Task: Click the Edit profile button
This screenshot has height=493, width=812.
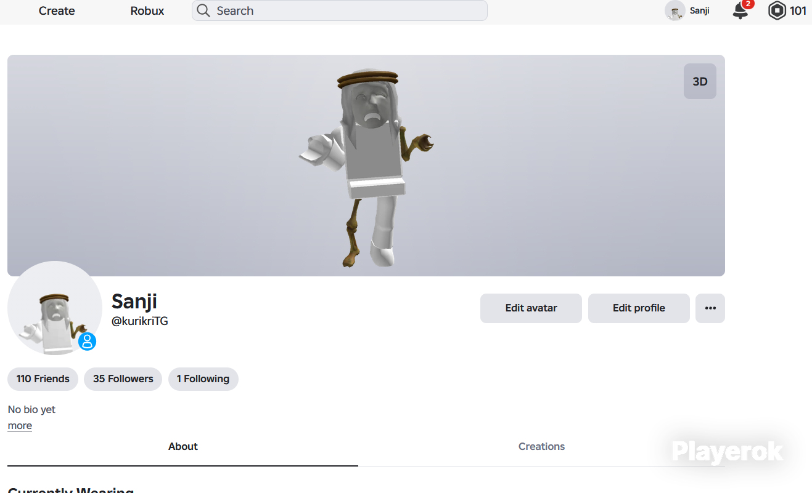Action: (639, 308)
